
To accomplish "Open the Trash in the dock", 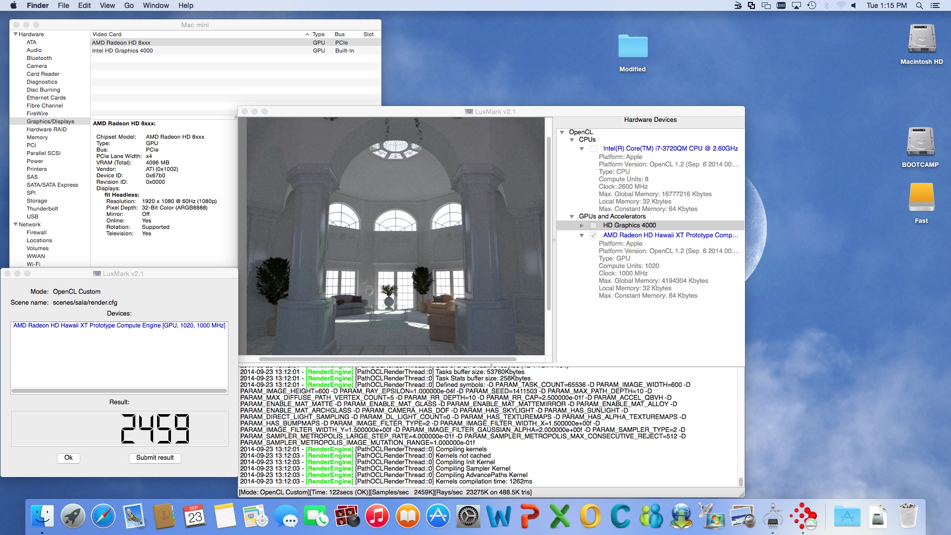I will (908, 516).
